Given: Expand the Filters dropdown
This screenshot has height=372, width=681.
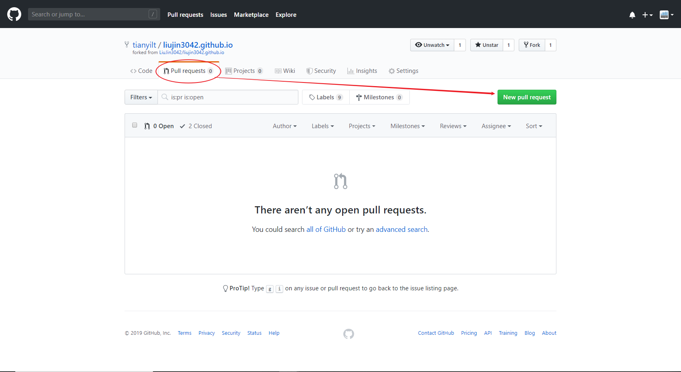Looking at the screenshot, I should click(141, 97).
